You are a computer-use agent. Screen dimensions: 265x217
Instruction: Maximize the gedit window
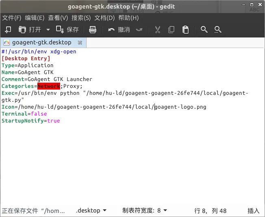pos(252,4)
